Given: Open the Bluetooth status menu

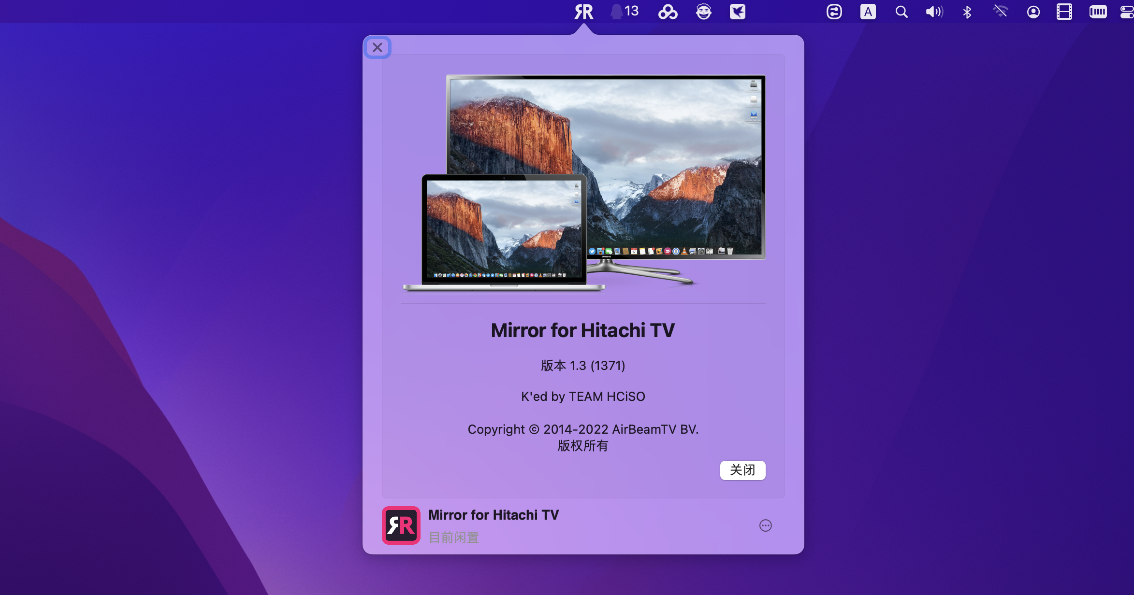Looking at the screenshot, I should point(967,12).
